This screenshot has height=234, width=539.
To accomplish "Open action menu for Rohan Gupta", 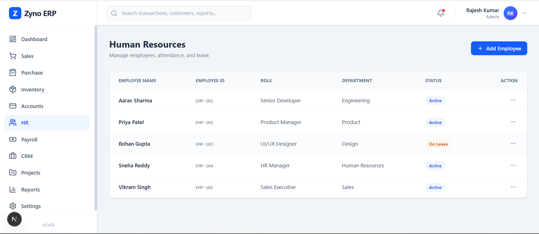I will (513, 144).
